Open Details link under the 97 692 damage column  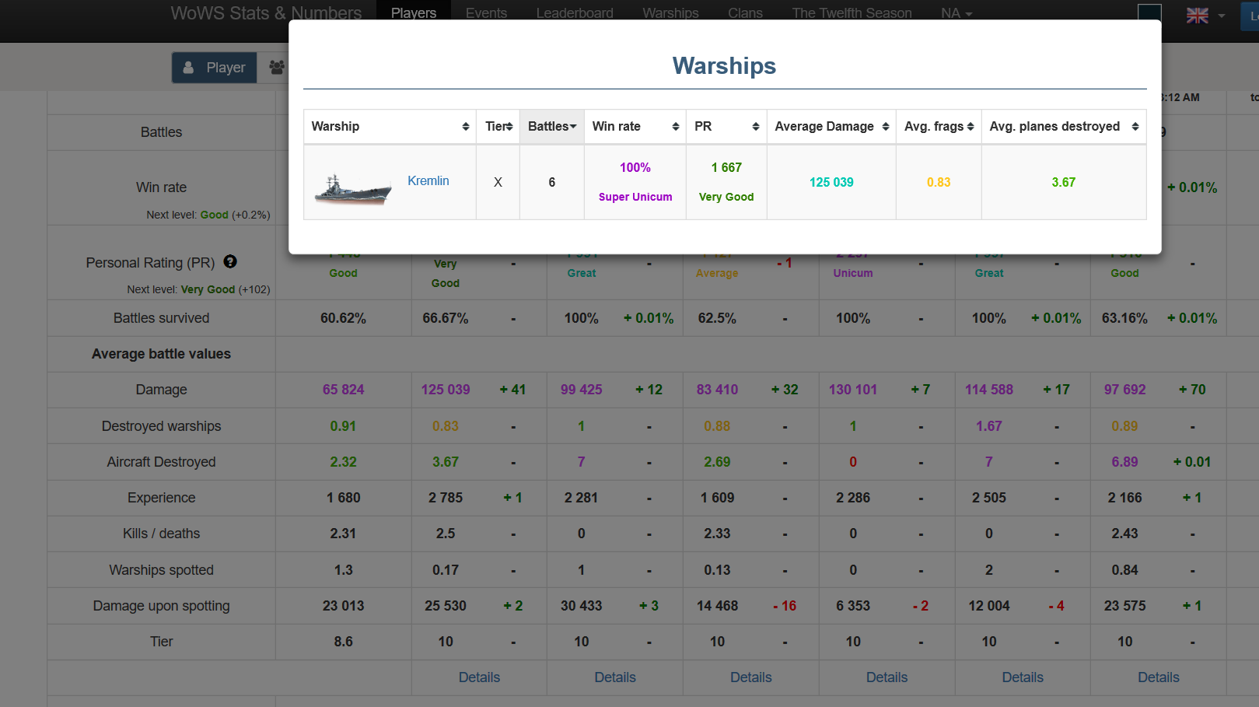(1159, 677)
